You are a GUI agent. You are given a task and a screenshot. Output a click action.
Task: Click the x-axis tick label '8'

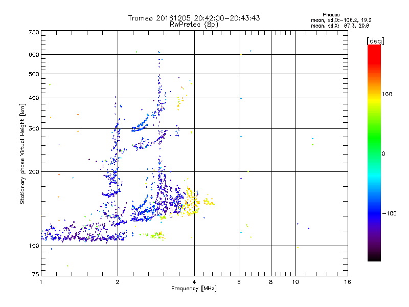click(x=271, y=282)
